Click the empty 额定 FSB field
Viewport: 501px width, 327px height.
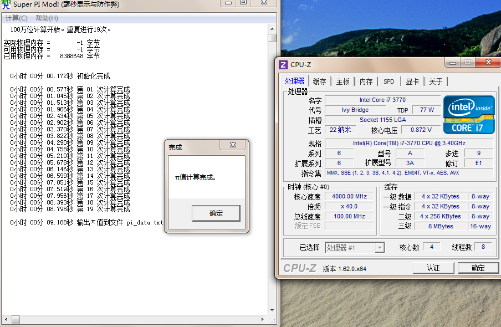tap(349, 226)
